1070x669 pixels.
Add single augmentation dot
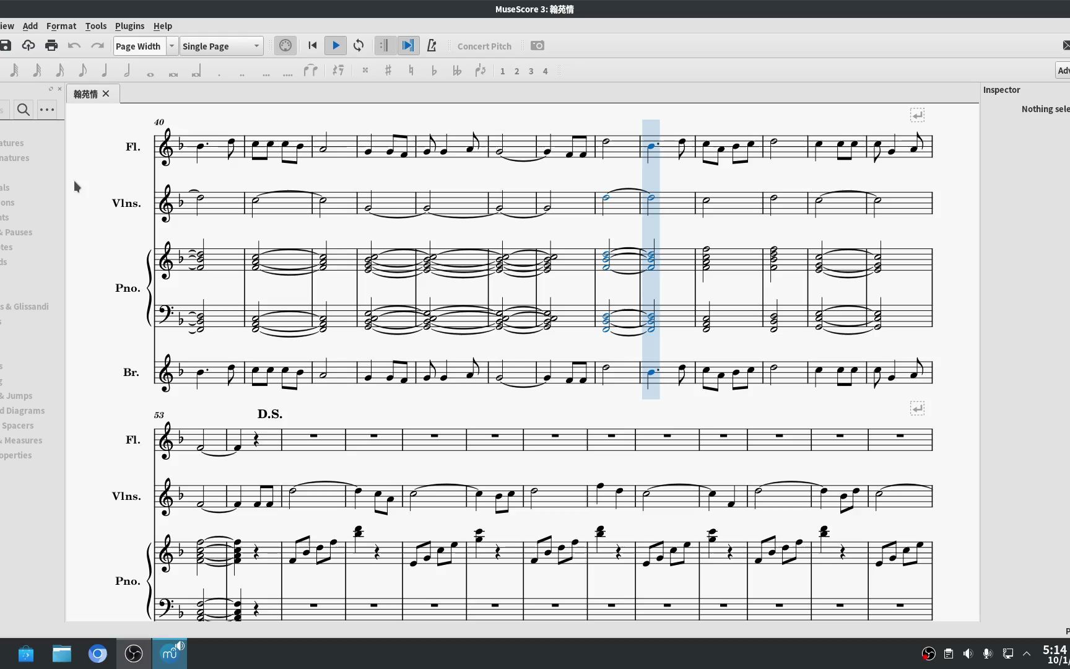point(219,74)
